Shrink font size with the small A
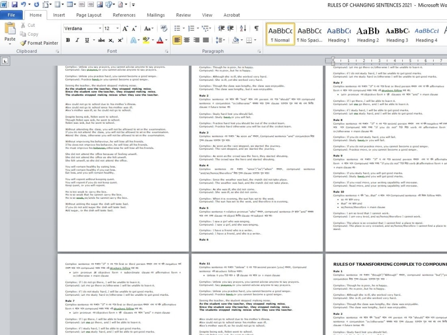The width and height of the screenshot is (447, 335). click(134, 29)
